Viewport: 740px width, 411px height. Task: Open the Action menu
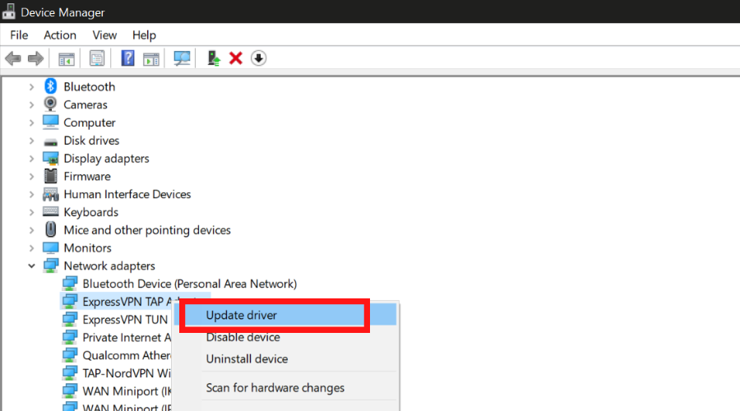click(x=60, y=35)
